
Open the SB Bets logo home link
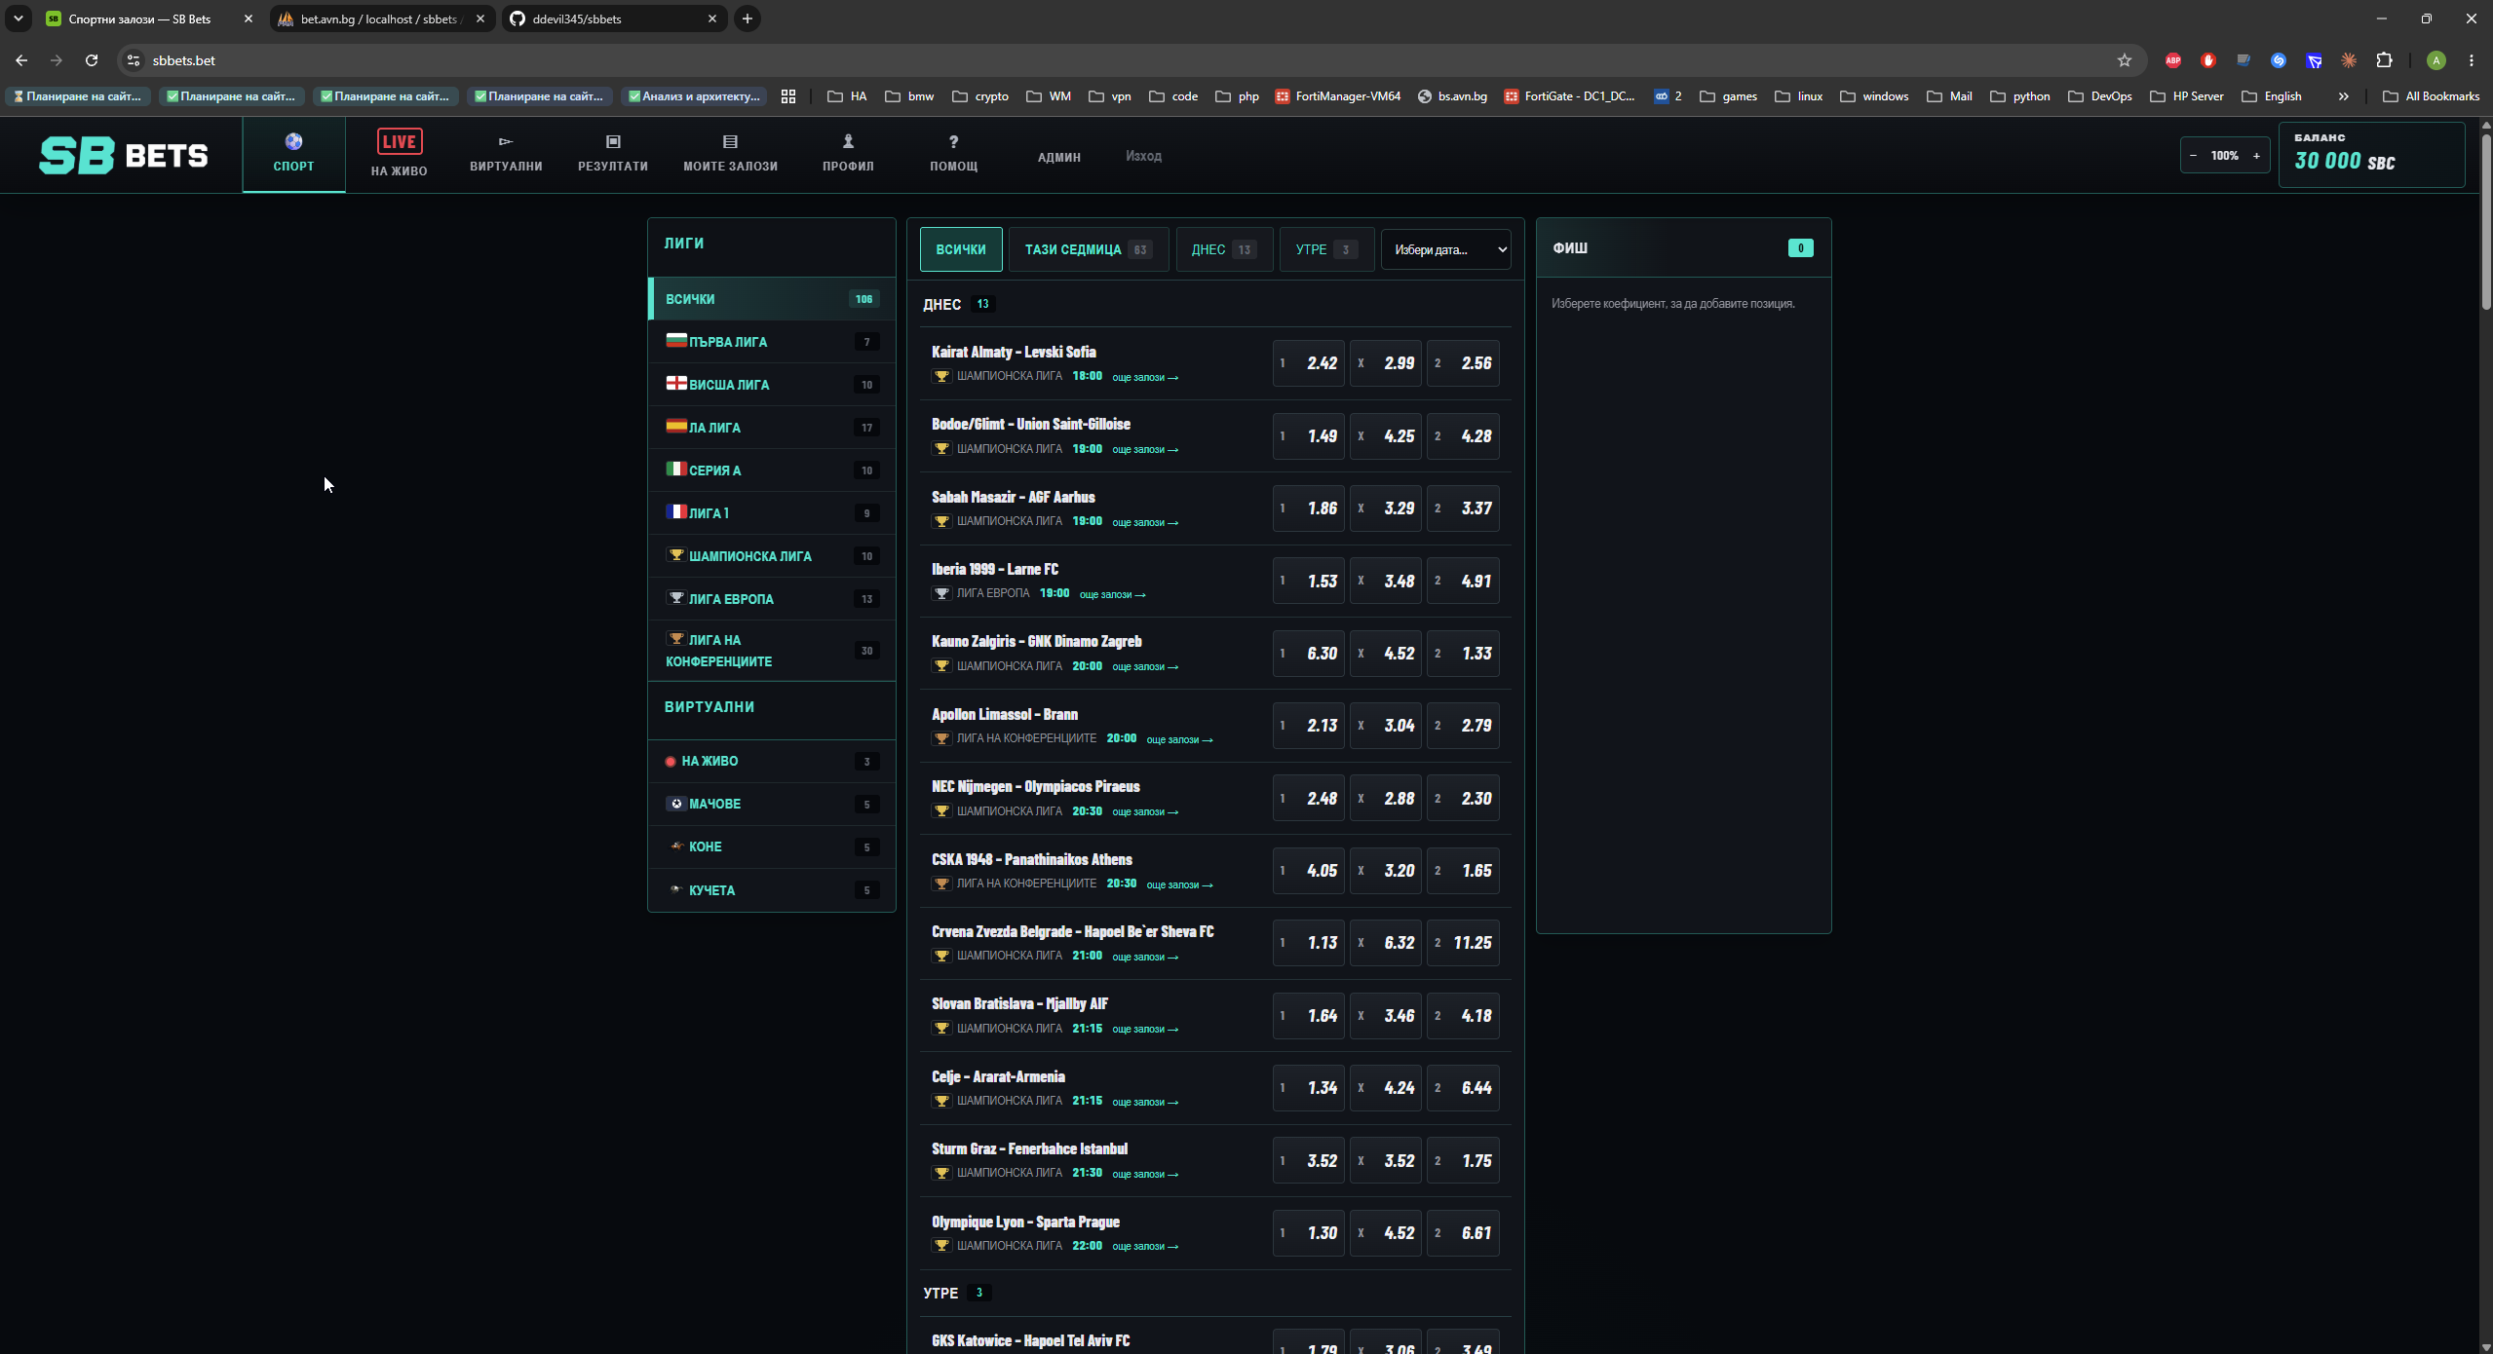coord(123,155)
